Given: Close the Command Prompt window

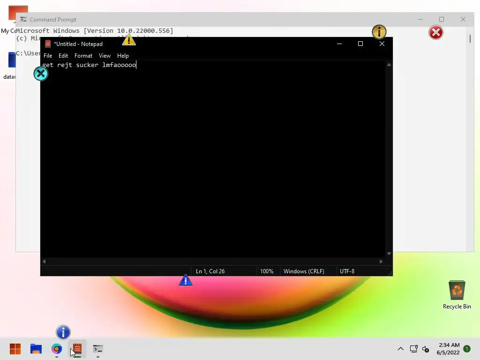Looking at the screenshot, I should 463,19.
